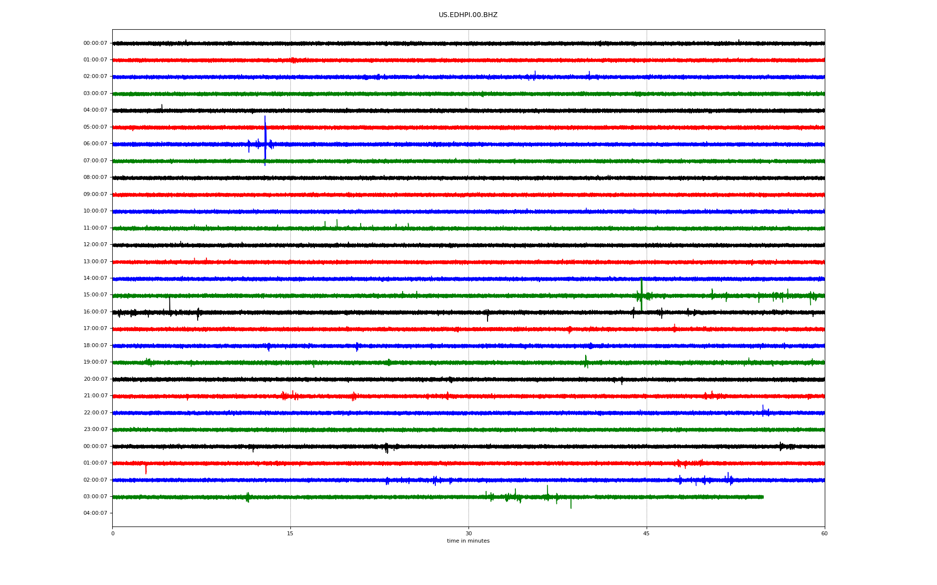Select the 23:00:07 row time label

coord(95,429)
